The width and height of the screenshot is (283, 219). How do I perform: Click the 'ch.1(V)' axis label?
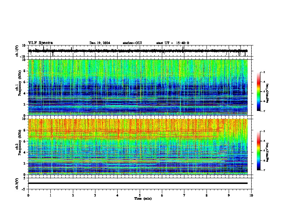(x=17, y=51)
